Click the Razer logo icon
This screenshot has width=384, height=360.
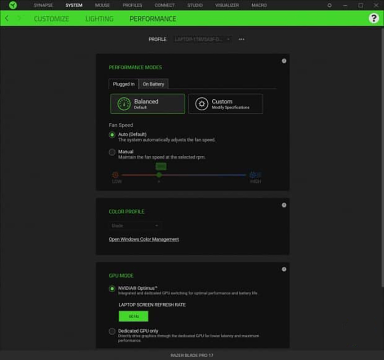(13, 5)
